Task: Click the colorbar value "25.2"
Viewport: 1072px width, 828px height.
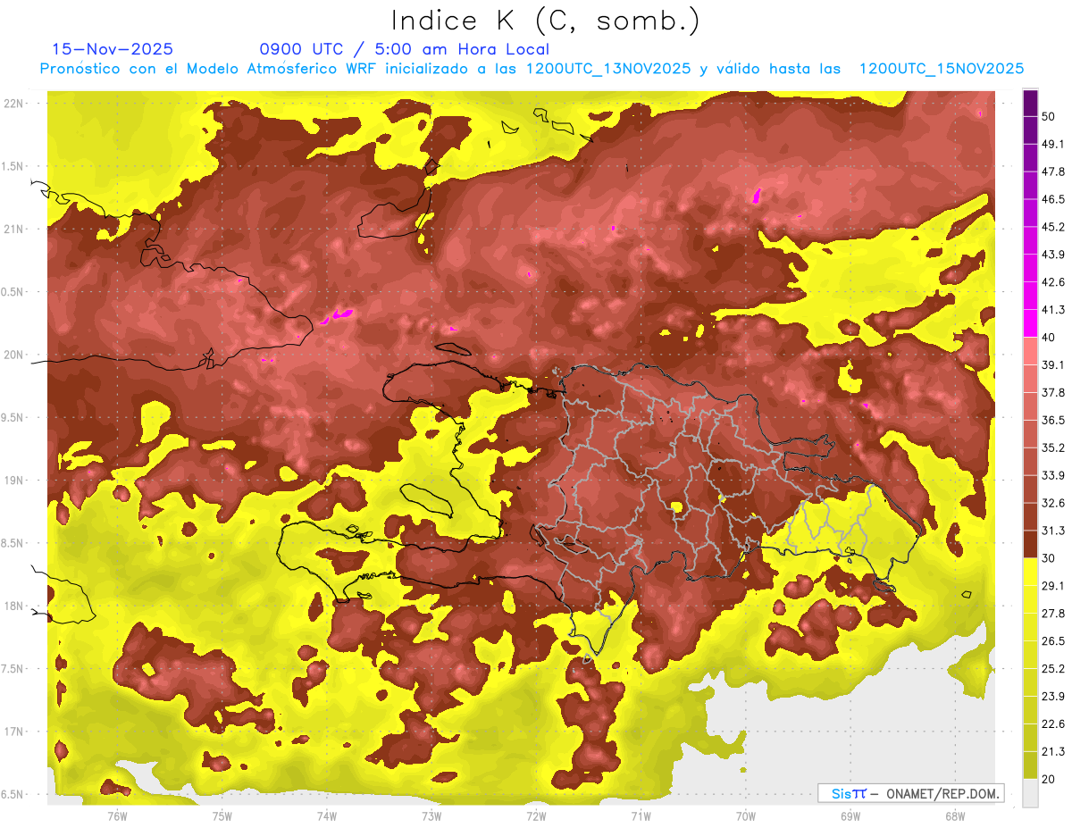Action: [1053, 669]
